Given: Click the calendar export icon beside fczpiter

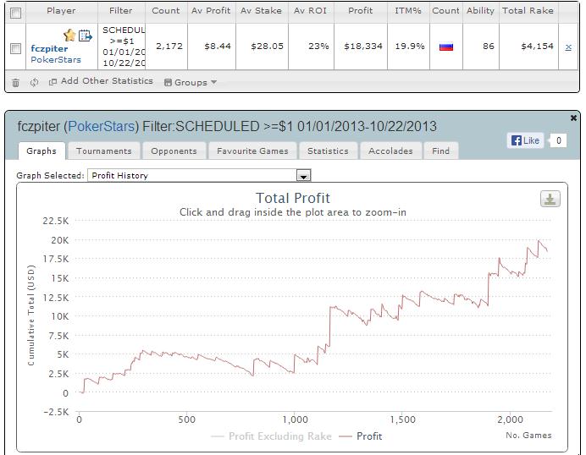Looking at the screenshot, I should tap(86, 36).
